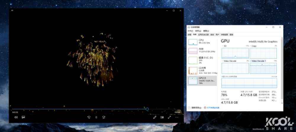This screenshot has width=296, height=132.
Task: Open the 文件 (File) menu
Action: (190, 31)
